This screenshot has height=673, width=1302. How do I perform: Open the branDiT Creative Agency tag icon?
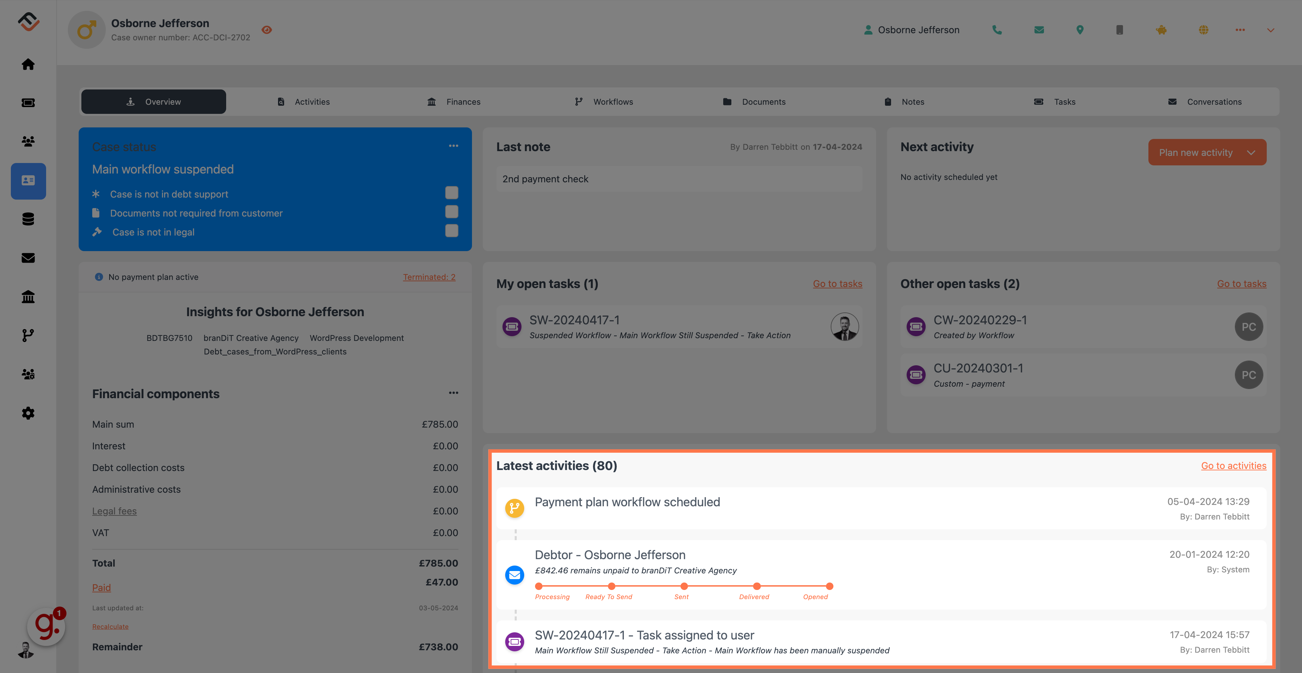[251, 338]
